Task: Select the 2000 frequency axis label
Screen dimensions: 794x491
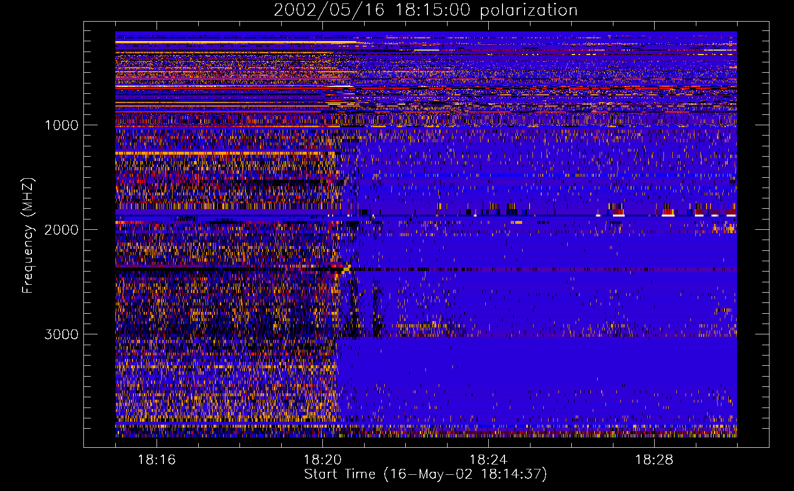Action: (x=61, y=230)
